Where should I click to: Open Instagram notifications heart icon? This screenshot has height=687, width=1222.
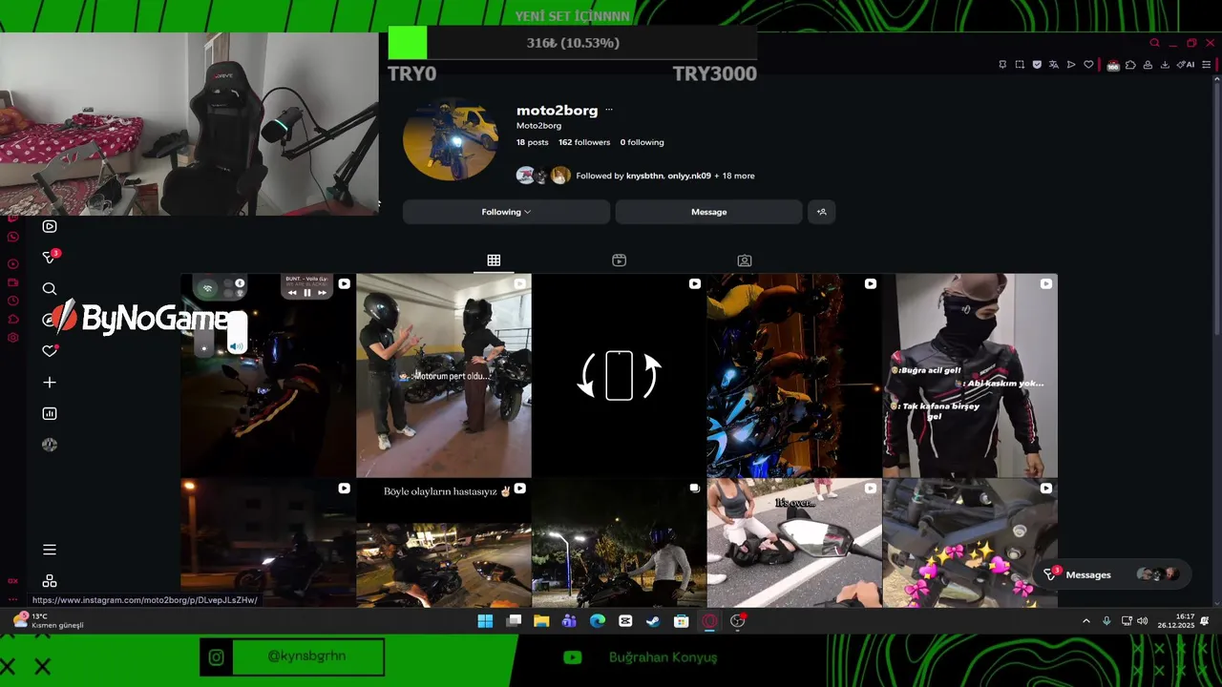click(x=50, y=351)
